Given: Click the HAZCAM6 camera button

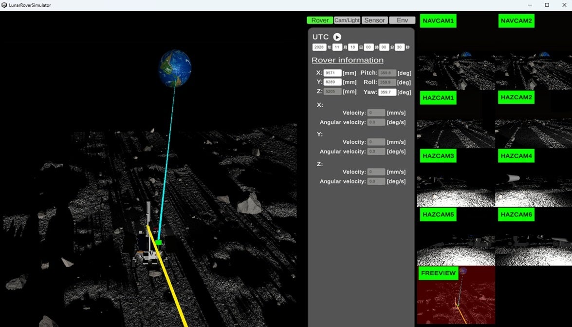Looking at the screenshot, I should (516, 214).
